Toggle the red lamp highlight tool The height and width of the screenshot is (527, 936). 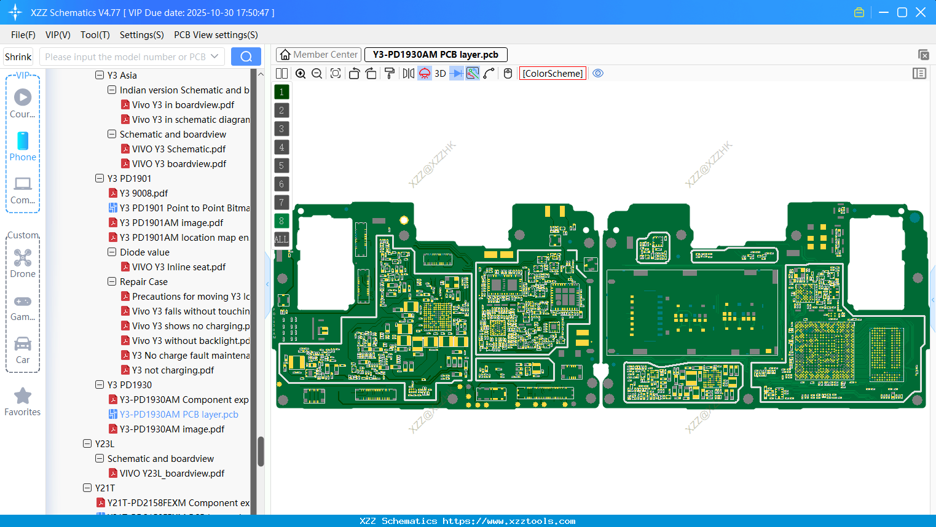pyautogui.click(x=425, y=73)
